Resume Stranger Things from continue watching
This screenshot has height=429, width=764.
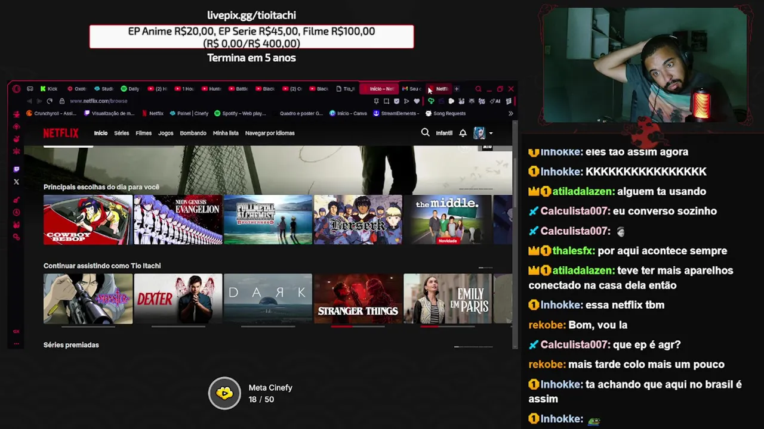coord(358,299)
